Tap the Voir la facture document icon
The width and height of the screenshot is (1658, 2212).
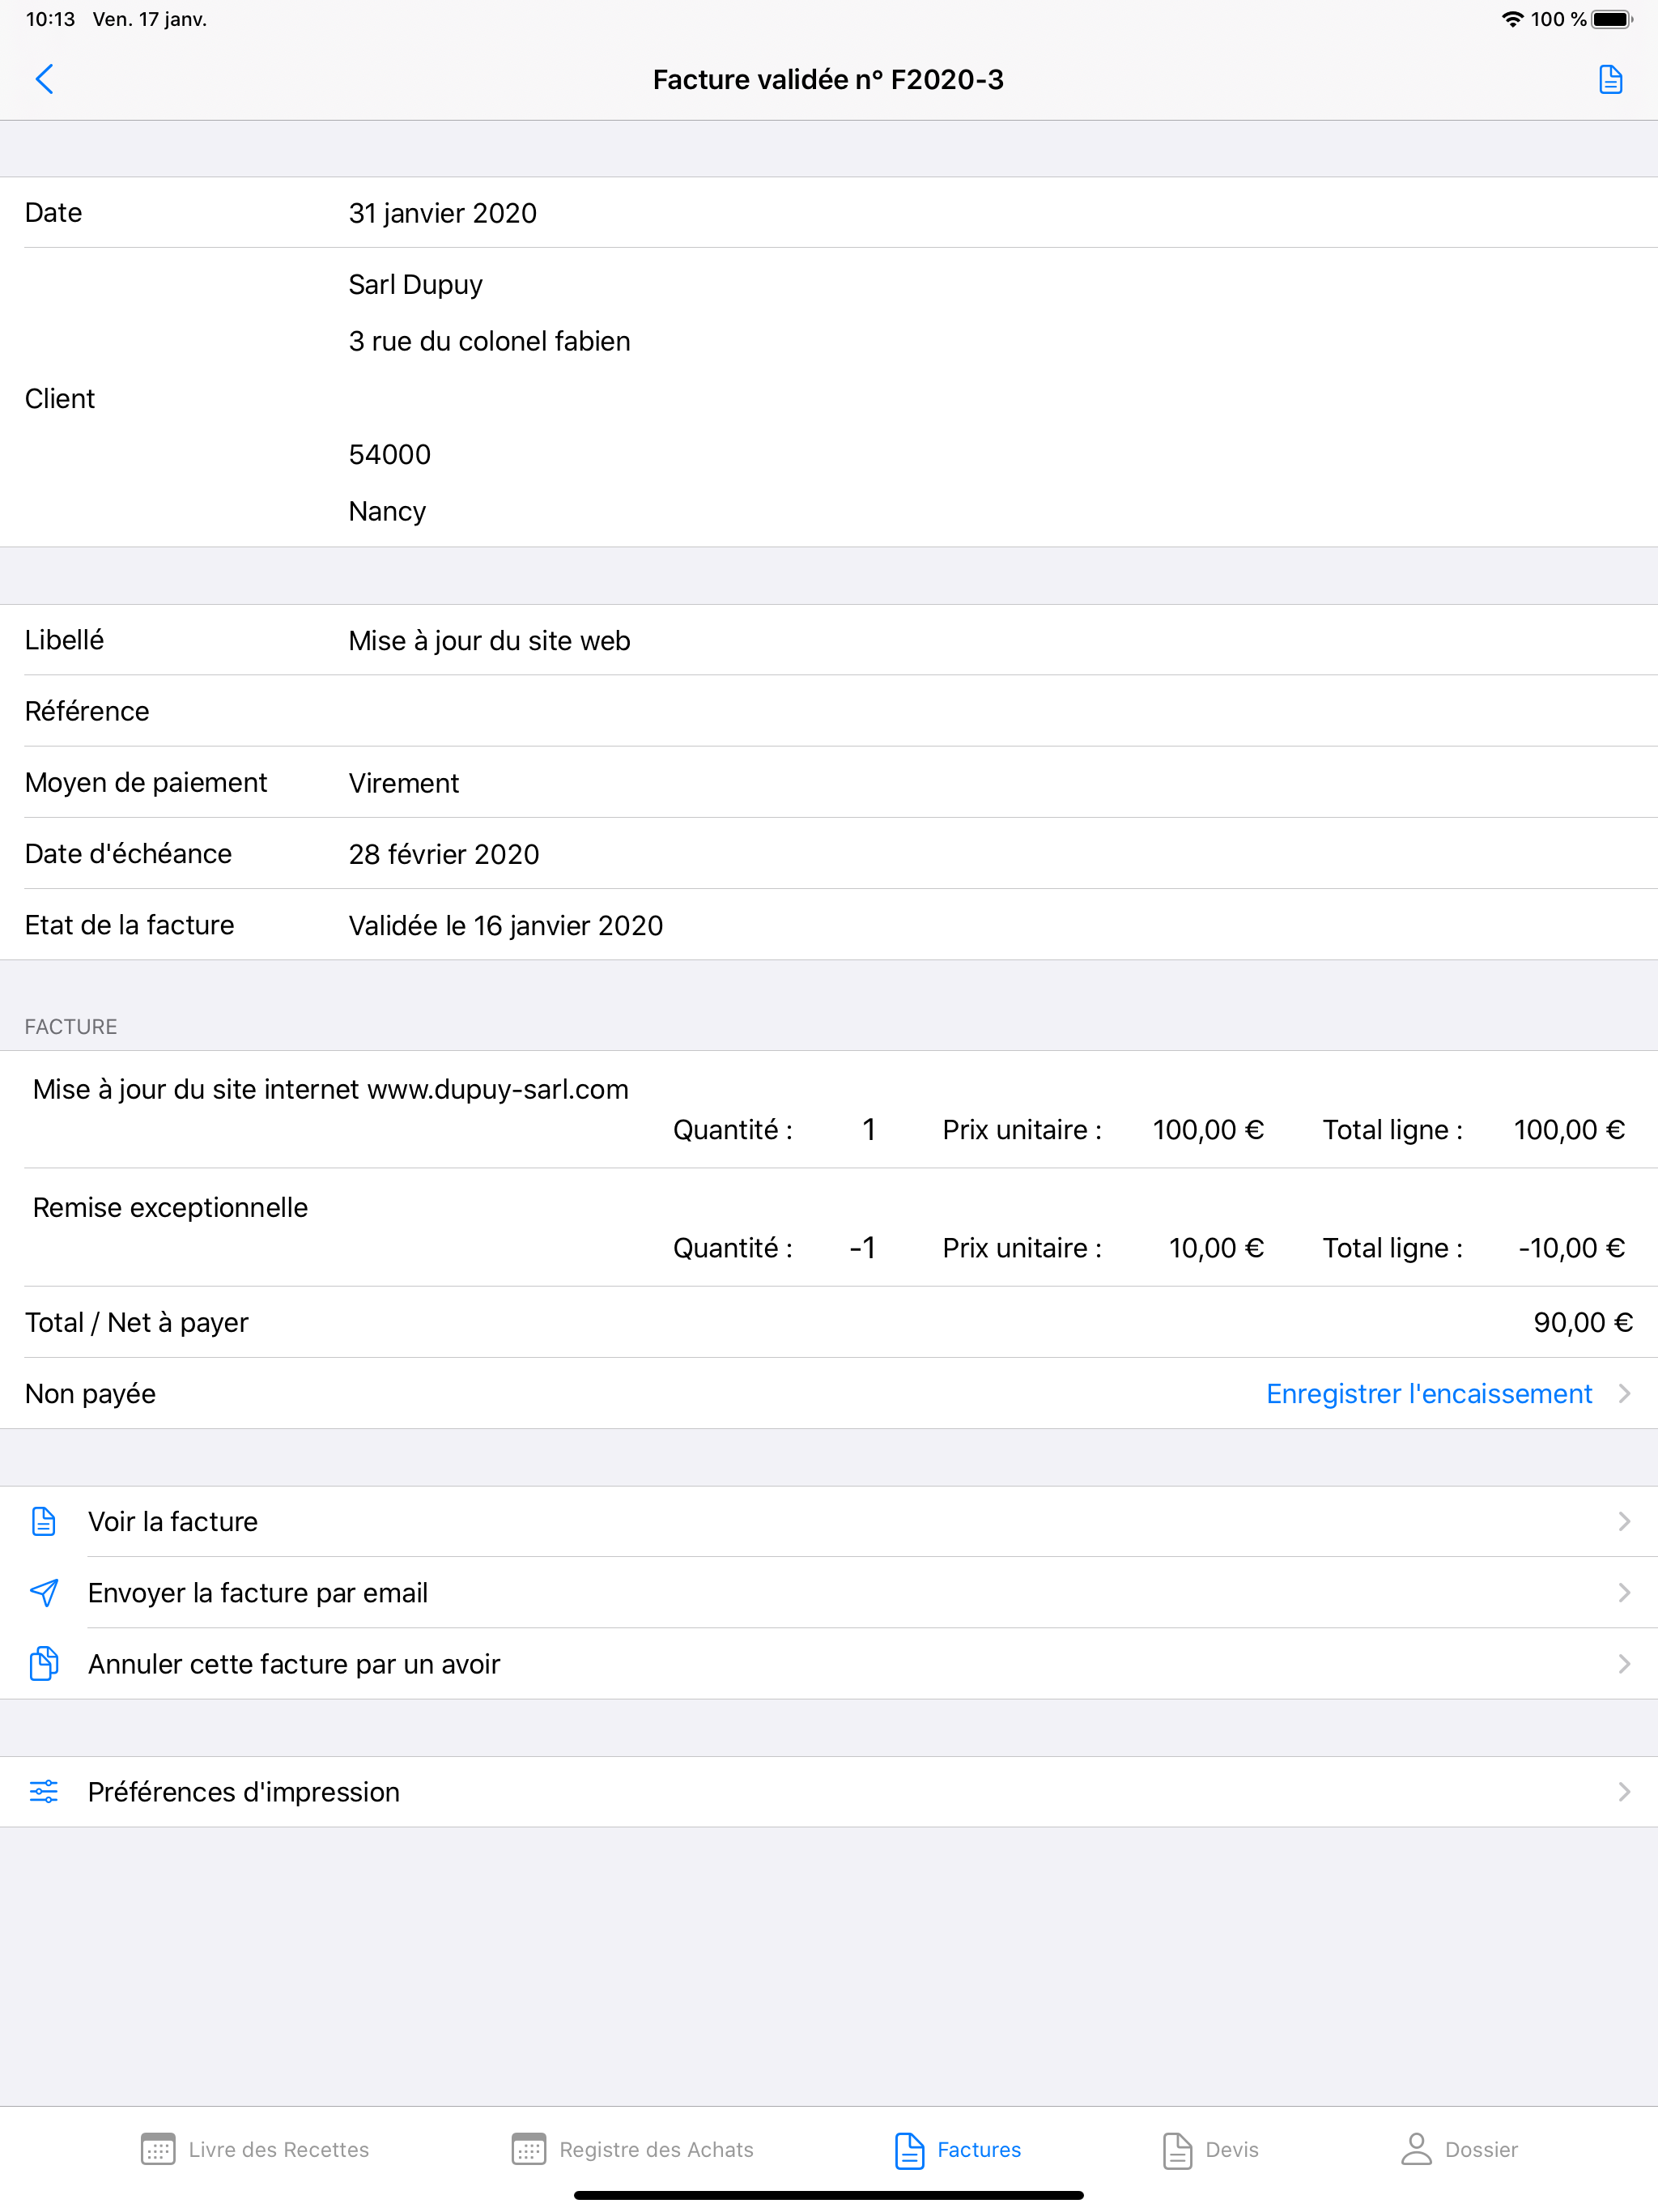tap(44, 1521)
